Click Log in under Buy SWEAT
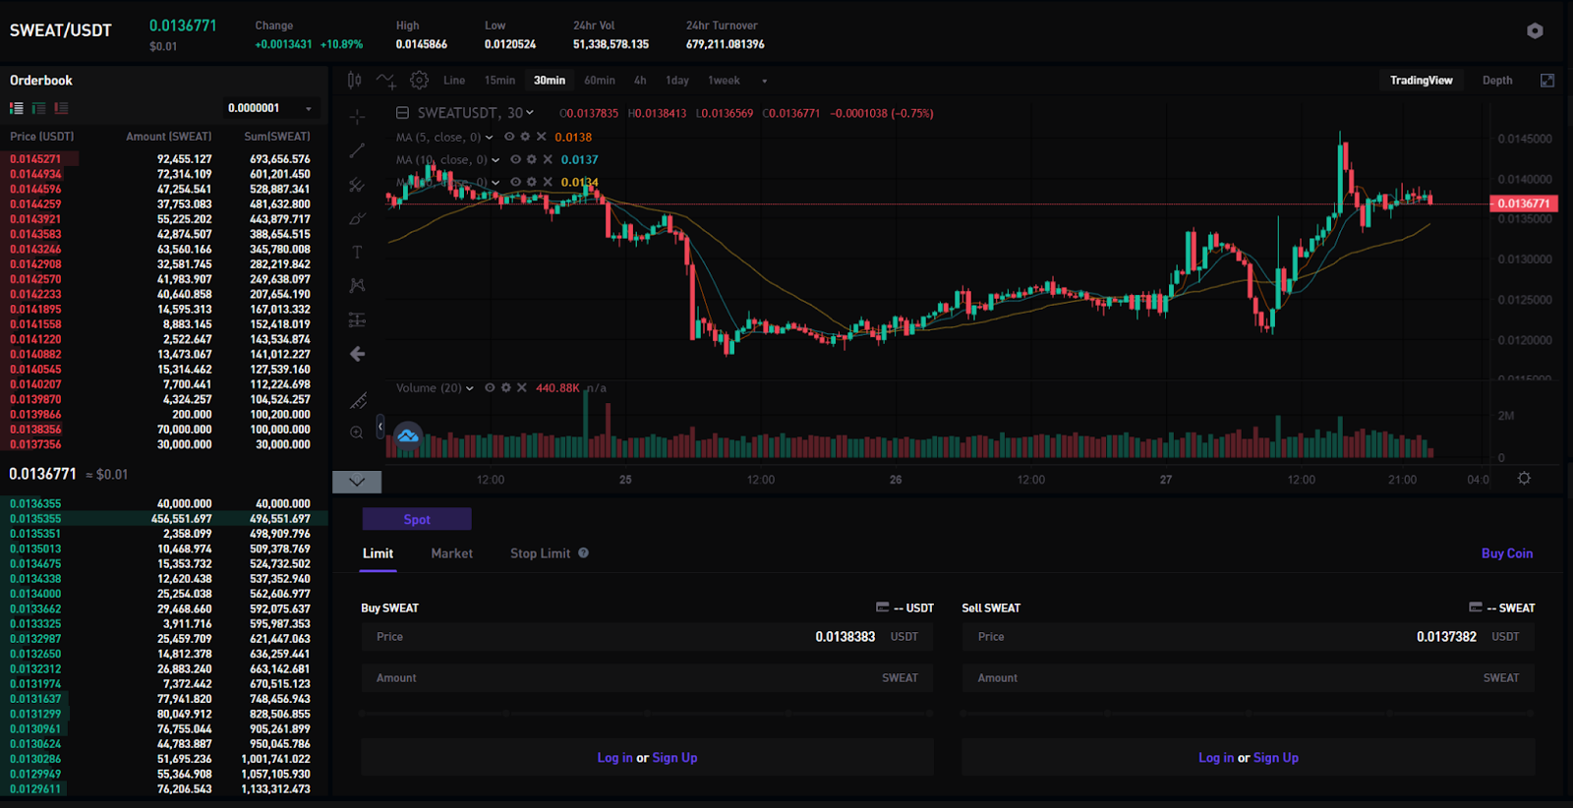This screenshot has width=1573, height=808. 614,758
